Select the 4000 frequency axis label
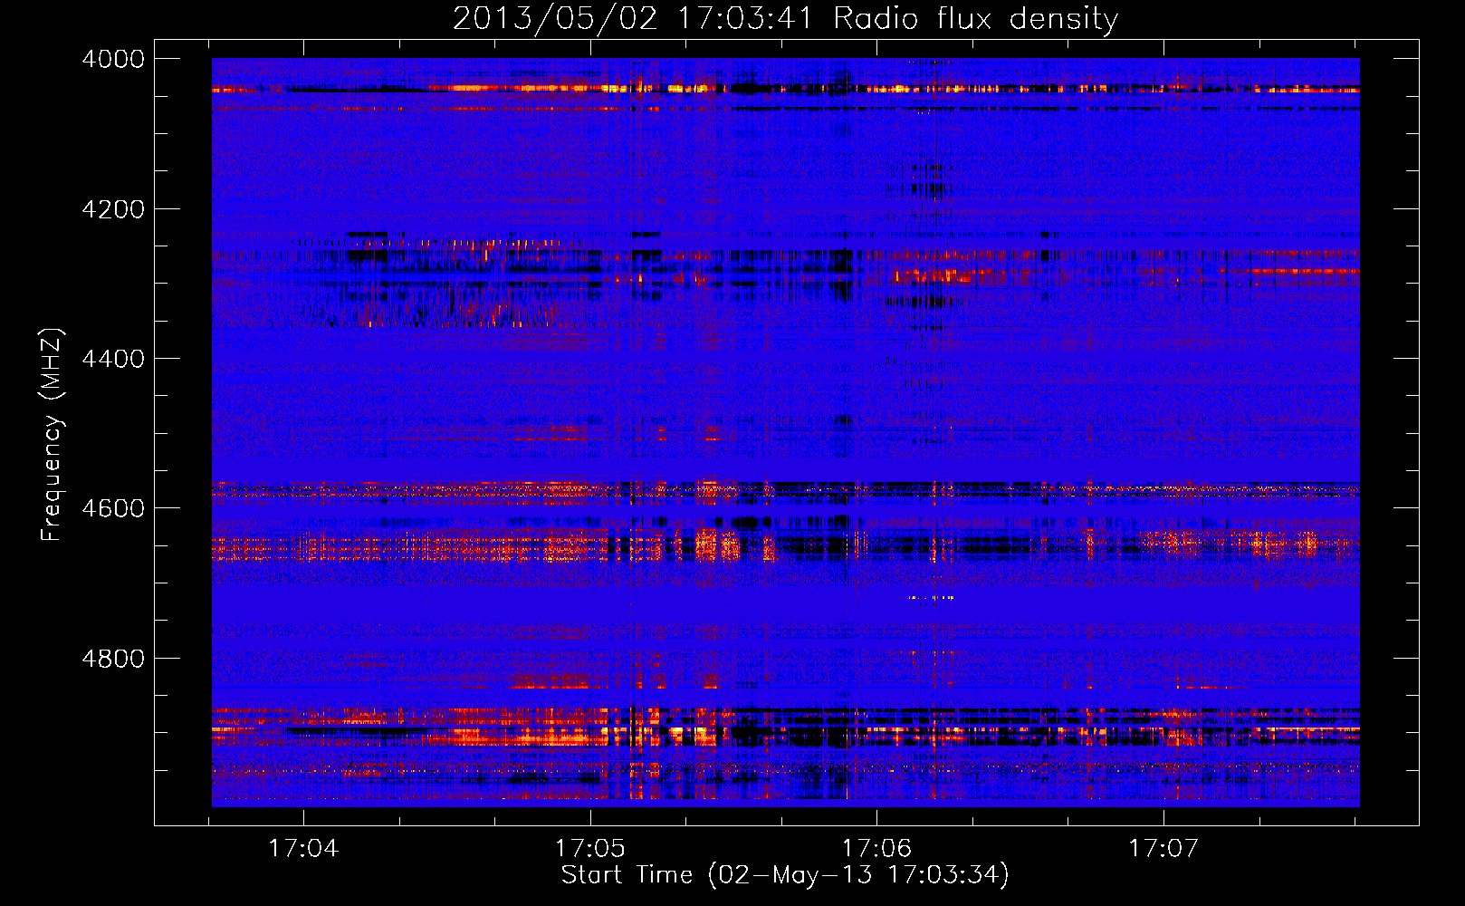The height and width of the screenshot is (906, 1465). coord(113,59)
